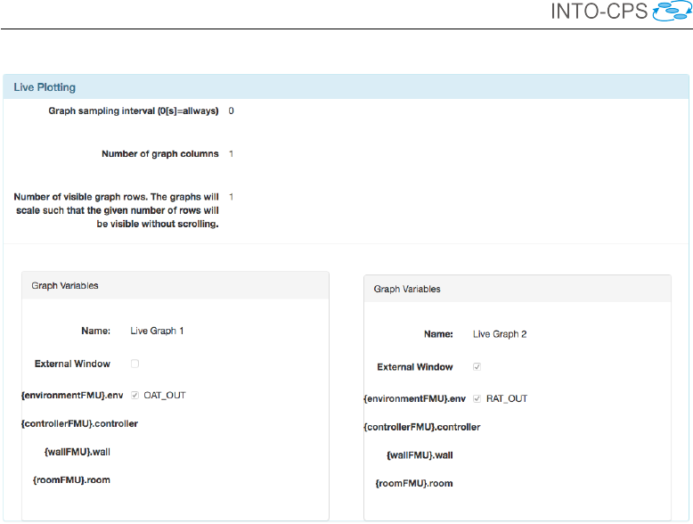Click the Number of visible graph rows label

(x=117, y=210)
